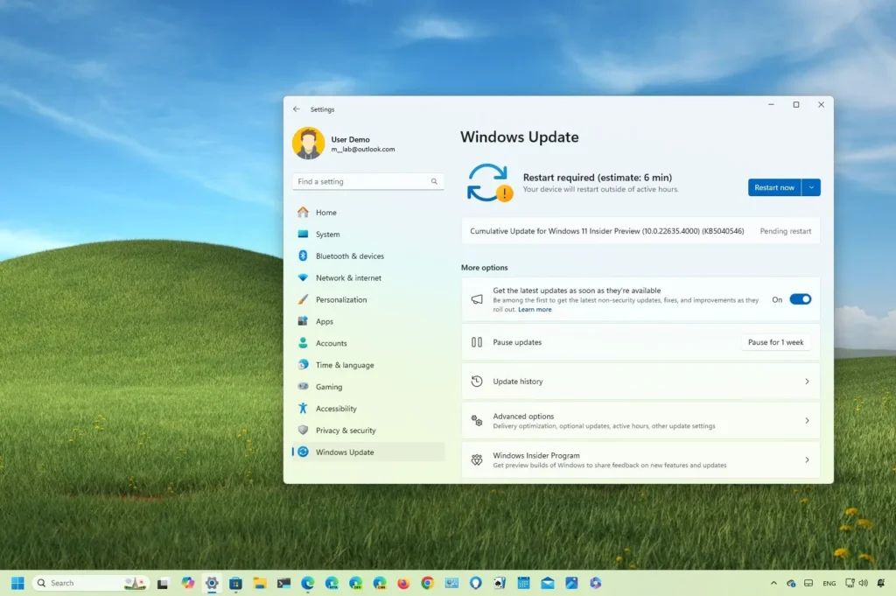Click the taskbar Search box

pyautogui.click(x=91, y=583)
